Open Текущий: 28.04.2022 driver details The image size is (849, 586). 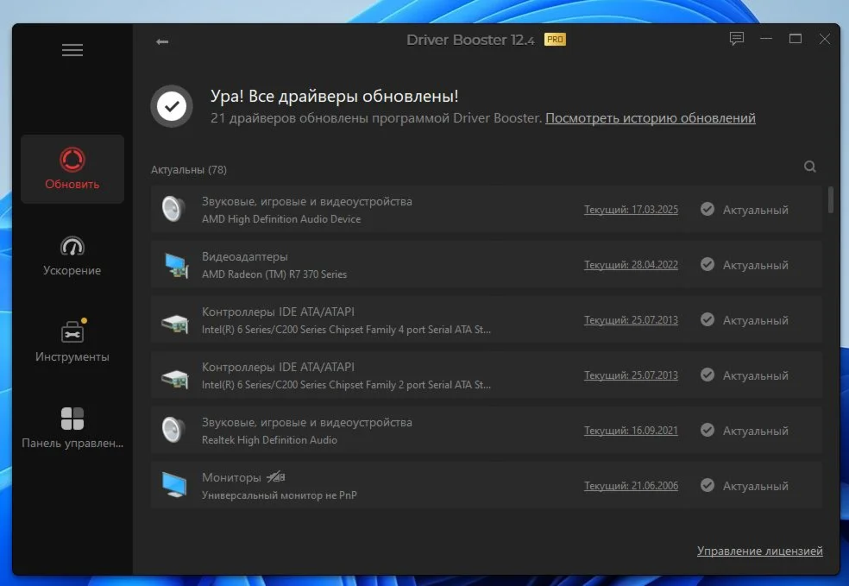631,265
